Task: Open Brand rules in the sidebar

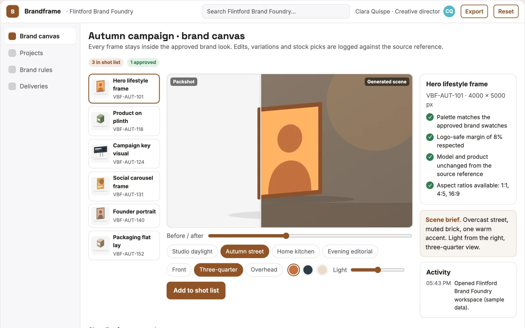Action: pos(40,70)
